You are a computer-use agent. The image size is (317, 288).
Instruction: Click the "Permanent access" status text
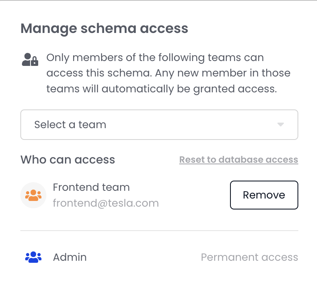[249, 257]
